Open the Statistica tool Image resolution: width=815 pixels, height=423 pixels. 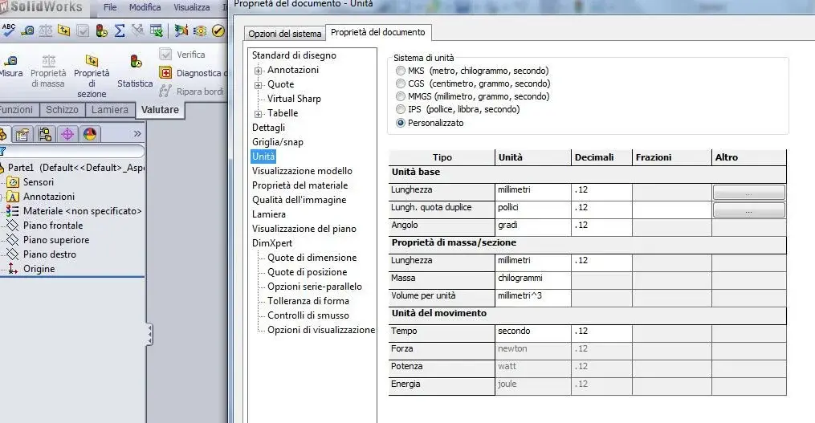135,71
